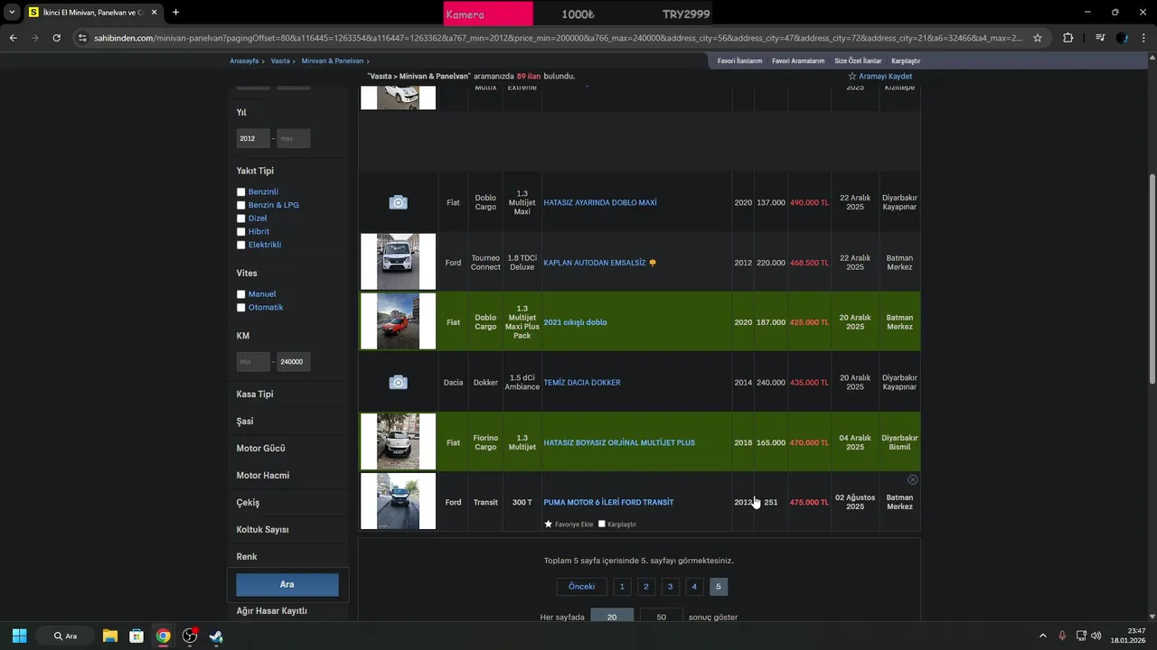Click the page vertical scrollbar
This screenshot has width=1157, height=650.
click(x=1152, y=280)
